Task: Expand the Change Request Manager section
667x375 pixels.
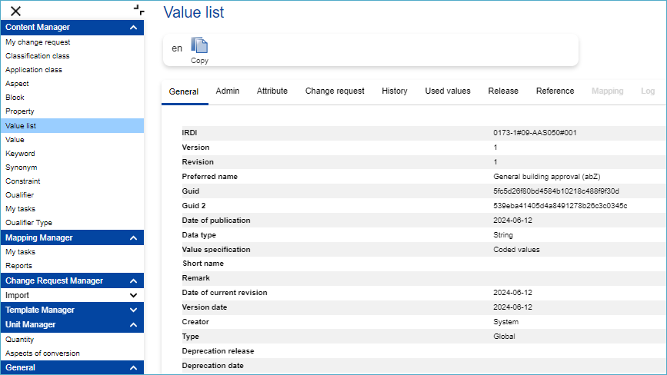Action: point(133,281)
